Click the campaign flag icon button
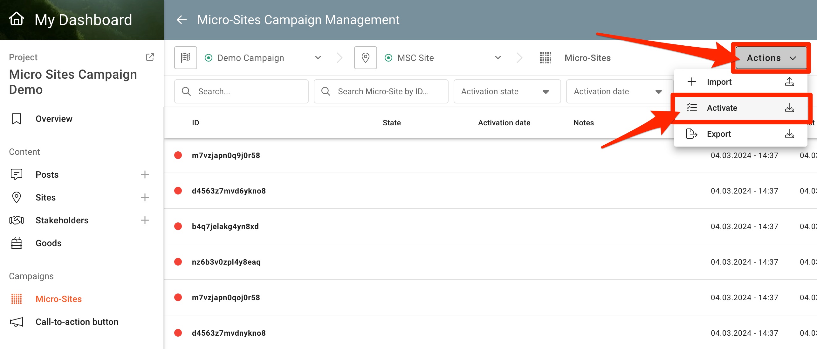817x349 pixels. pyautogui.click(x=186, y=58)
